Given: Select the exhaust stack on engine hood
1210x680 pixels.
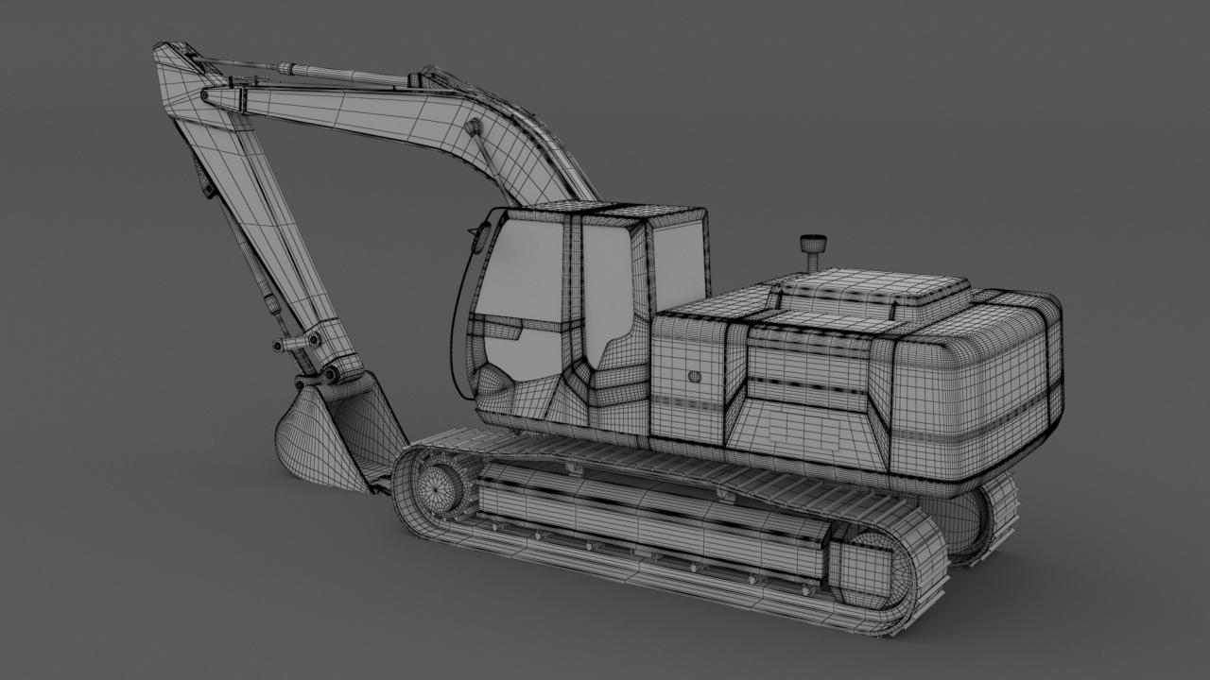Looking at the screenshot, I should click(811, 253).
